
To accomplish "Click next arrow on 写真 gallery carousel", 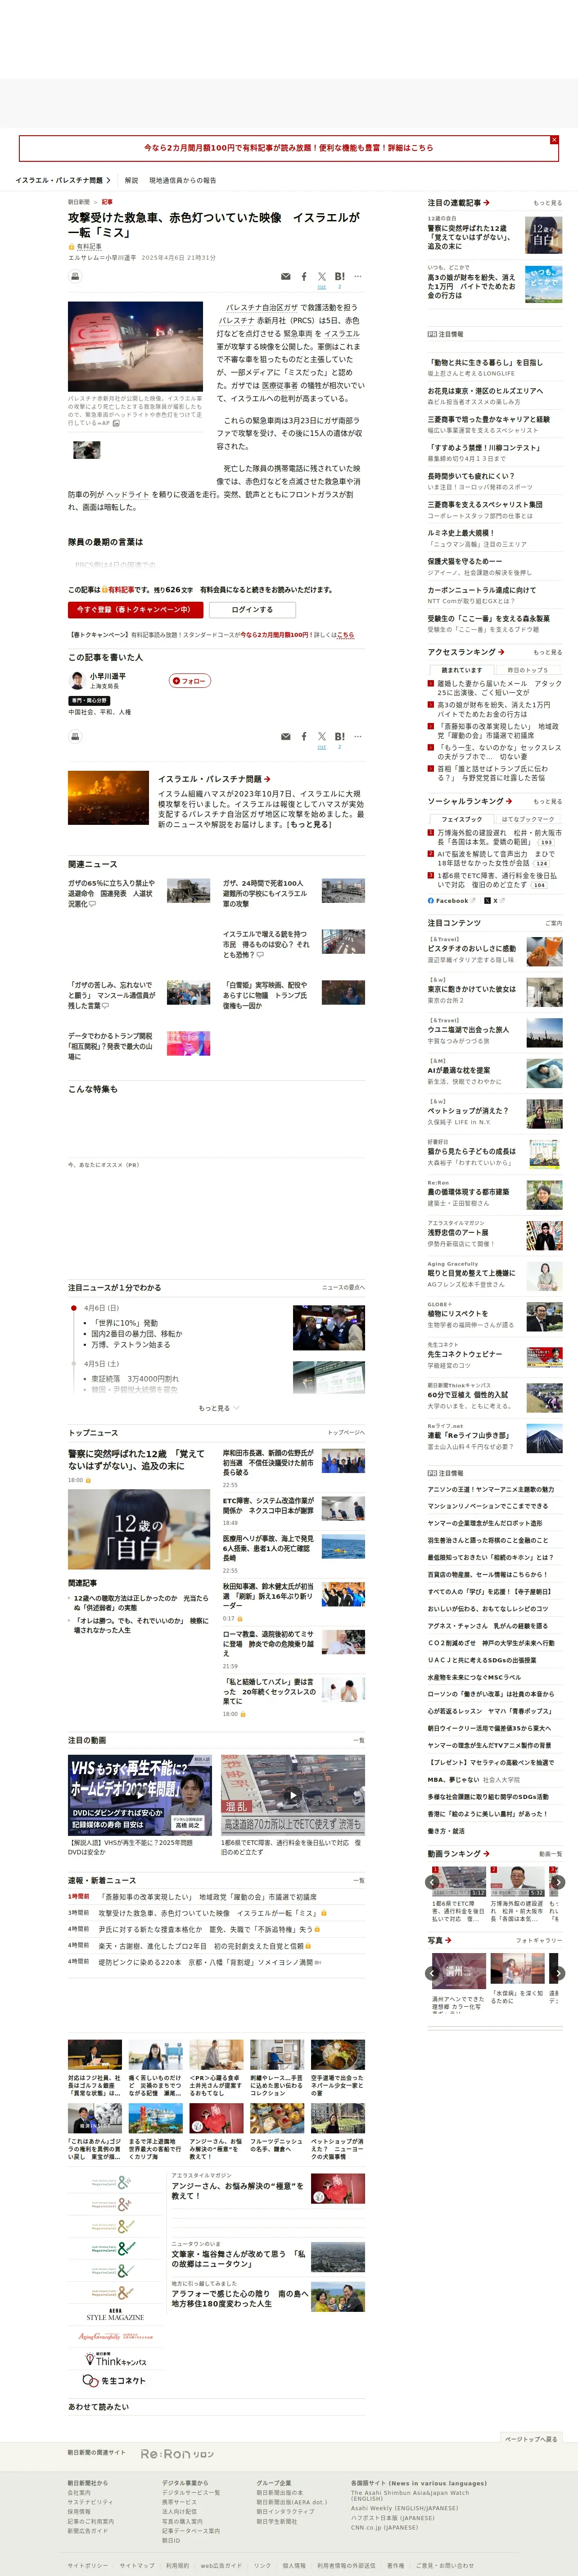I will coord(558,1974).
